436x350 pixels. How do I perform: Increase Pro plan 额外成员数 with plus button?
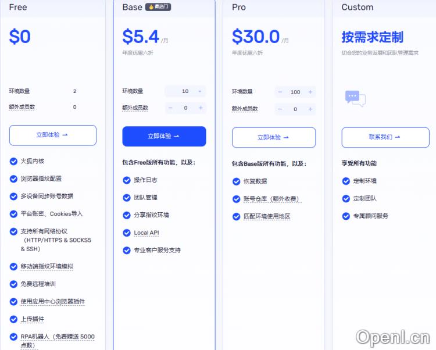coord(310,109)
